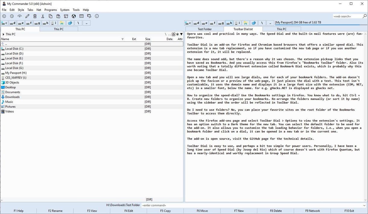Select the 3D Objects folder
This screenshot has height=214, width=368.
(92, 82)
